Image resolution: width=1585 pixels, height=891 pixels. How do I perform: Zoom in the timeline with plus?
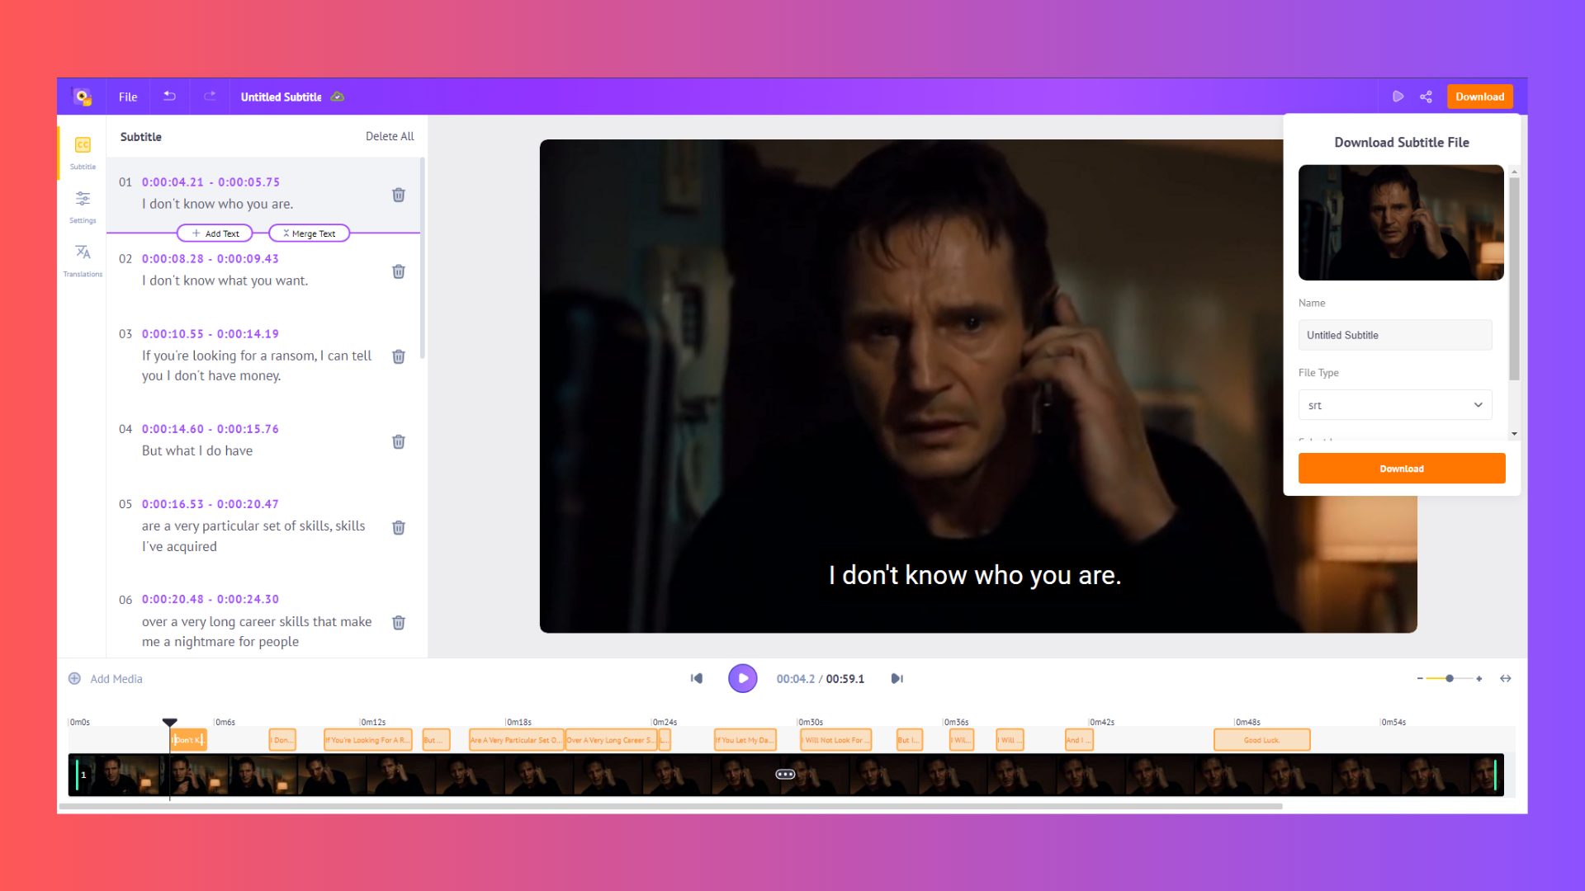coord(1479,678)
